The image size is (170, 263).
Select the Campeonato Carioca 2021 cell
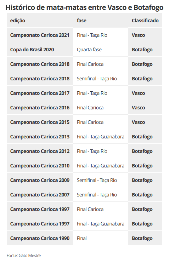coord(40,35)
